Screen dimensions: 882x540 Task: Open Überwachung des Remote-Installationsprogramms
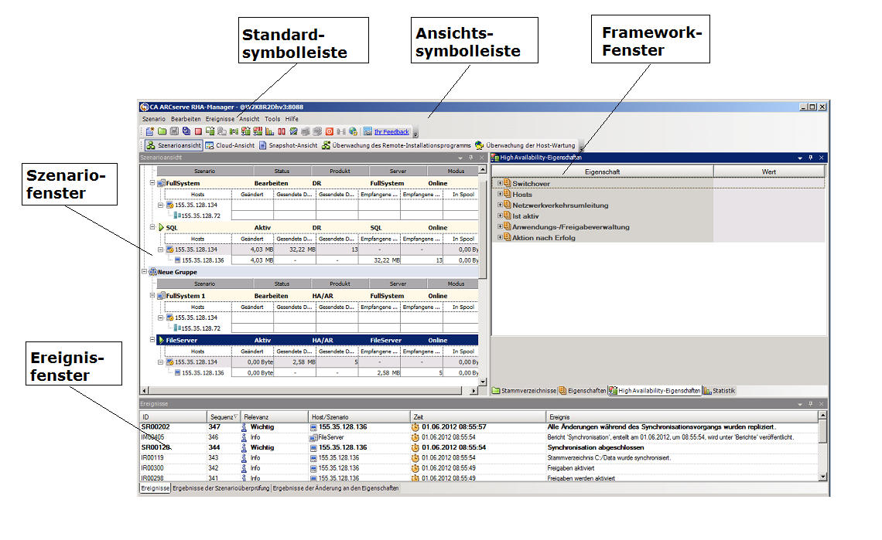(x=395, y=145)
